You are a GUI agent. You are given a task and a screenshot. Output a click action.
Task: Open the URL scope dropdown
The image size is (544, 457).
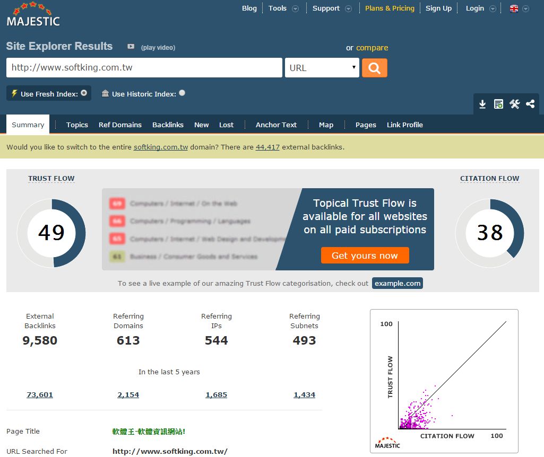[322, 67]
